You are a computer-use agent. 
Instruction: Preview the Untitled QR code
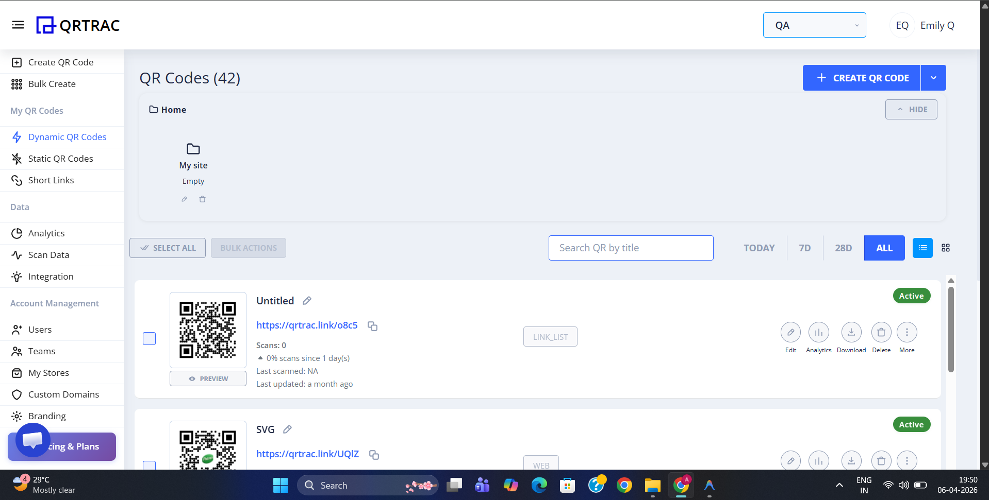coord(208,378)
